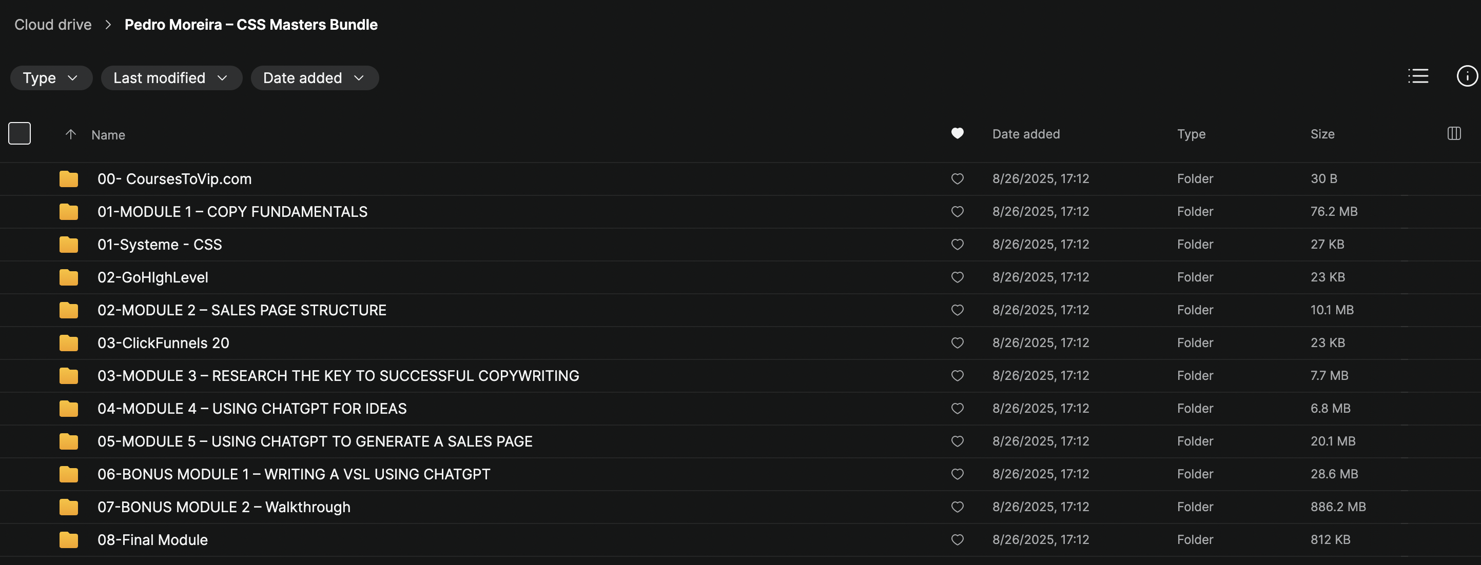Click the column settings icon
1481x565 pixels.
tap(1453, 134)
